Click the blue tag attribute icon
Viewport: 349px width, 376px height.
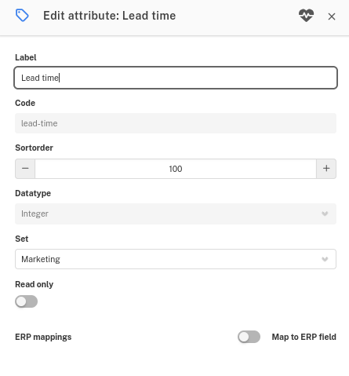coord(22,16)
